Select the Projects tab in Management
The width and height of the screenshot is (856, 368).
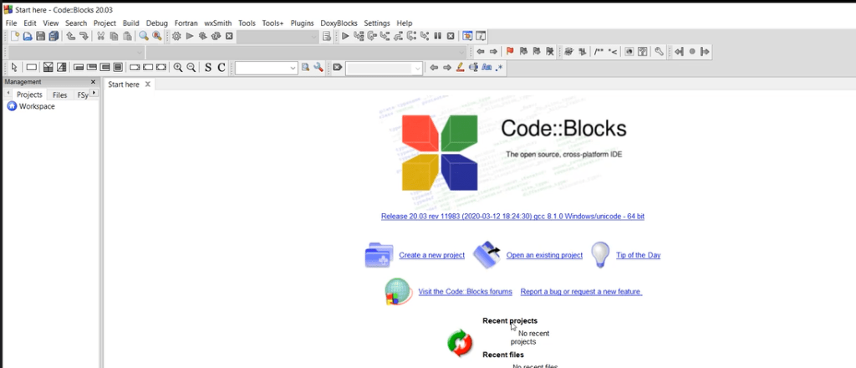(29, 95)
